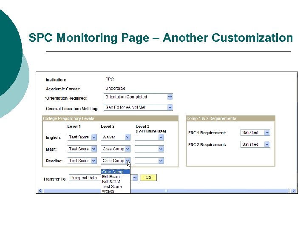Expand English Level 1 Test Score dropdown
306x230 pixels.
pyautogui.click(x=82, y=137)
